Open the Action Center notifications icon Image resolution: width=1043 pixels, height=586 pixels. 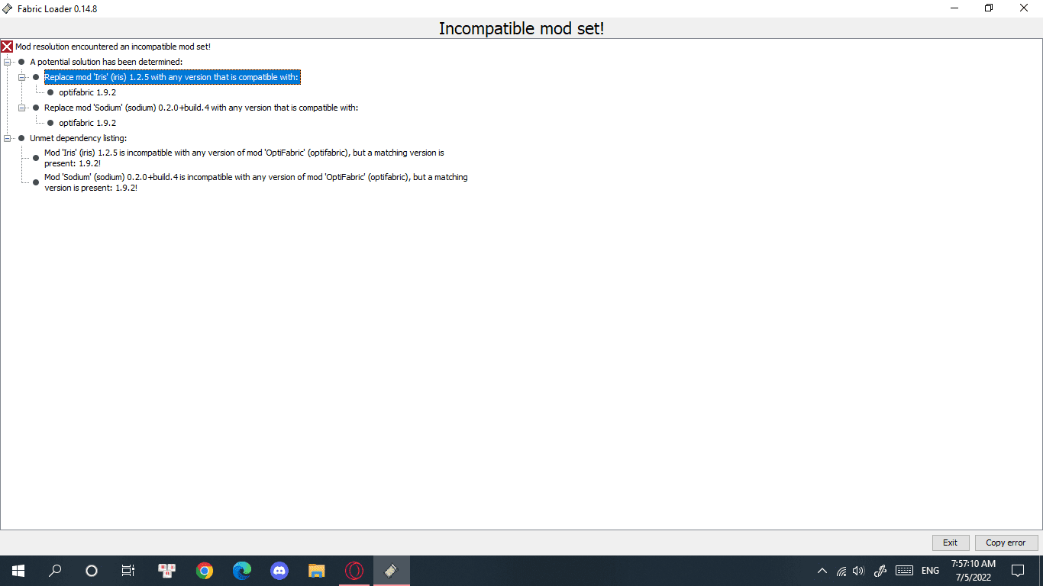pyautogui.click(x=1018, y=571)
